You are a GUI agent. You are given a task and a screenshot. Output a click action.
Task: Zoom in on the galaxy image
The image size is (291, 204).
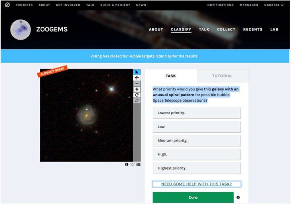coord(137,89)
